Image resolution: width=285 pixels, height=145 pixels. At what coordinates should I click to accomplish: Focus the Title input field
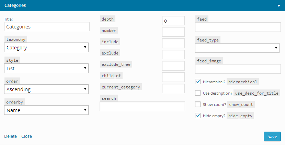[x=47, y=27]
